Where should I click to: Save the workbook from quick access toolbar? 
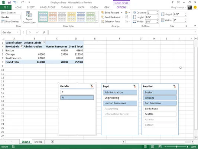(9, 2)
